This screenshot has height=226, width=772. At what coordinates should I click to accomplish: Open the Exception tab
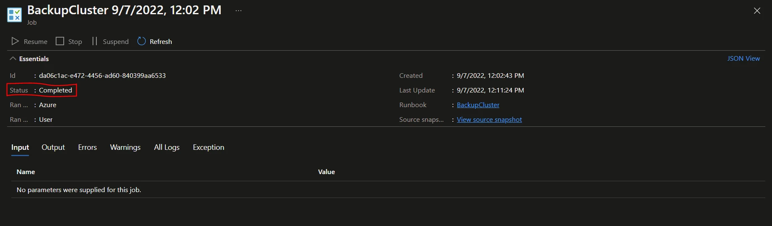[209, 147]
